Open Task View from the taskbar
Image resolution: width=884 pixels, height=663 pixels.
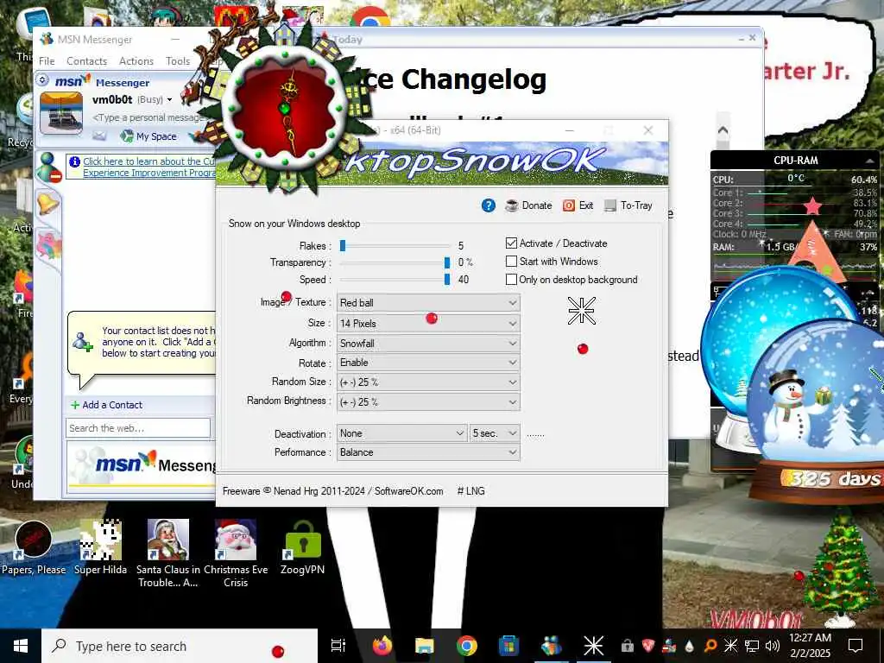pyautogui.click(x=338, y=646)
